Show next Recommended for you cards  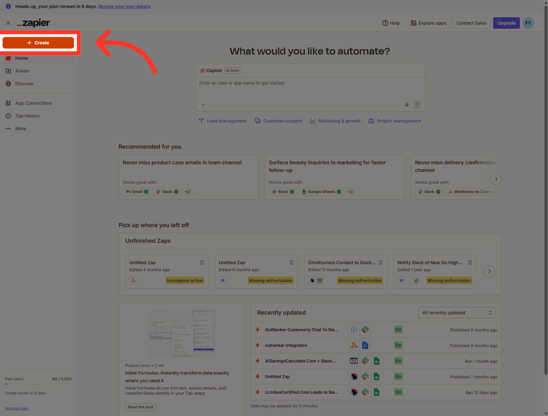[496, 179]
